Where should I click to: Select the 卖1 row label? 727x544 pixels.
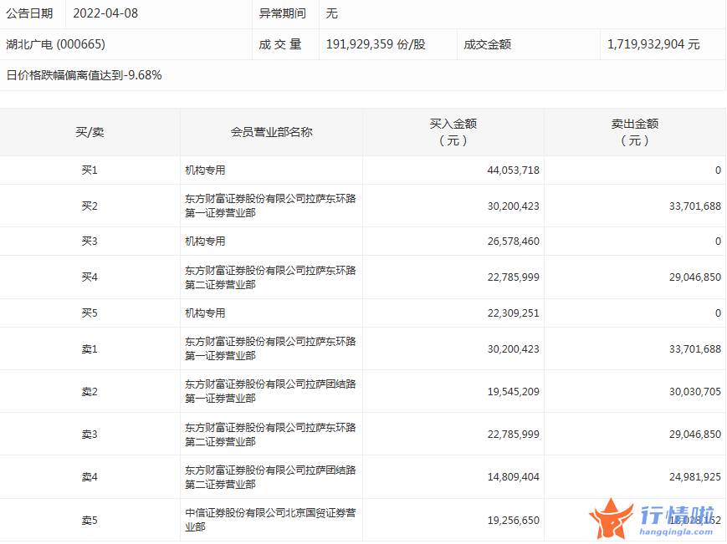[x=90, y=349]
